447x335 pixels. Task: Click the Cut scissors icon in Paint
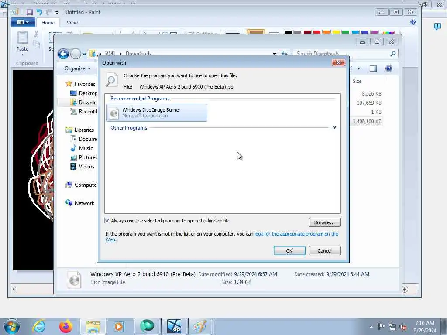[x=37, y=34]
